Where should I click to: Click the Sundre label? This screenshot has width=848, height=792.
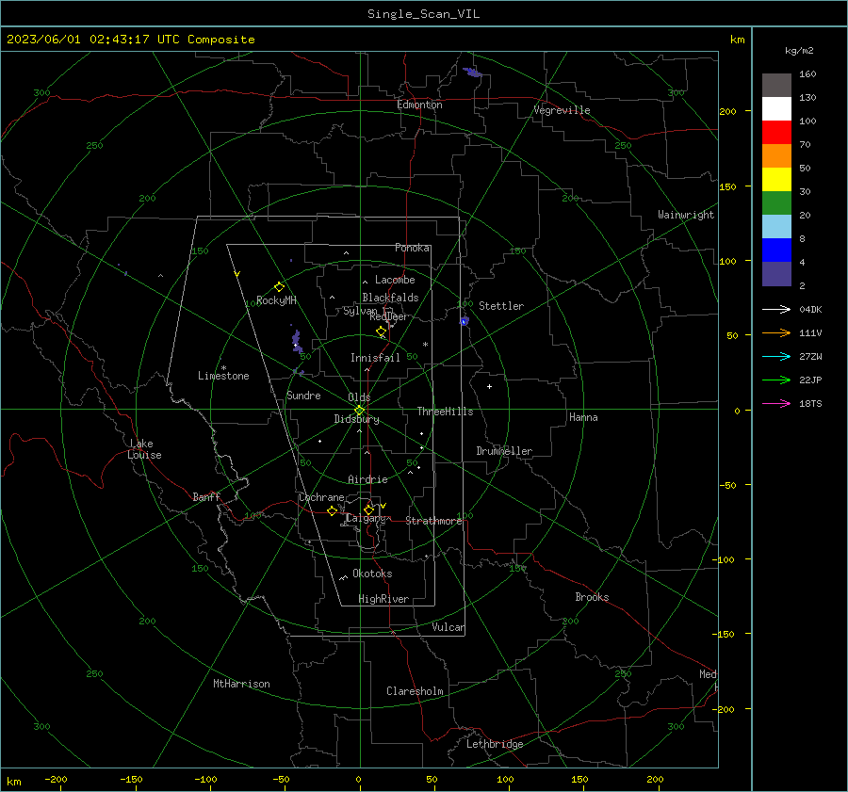point(303,396)
